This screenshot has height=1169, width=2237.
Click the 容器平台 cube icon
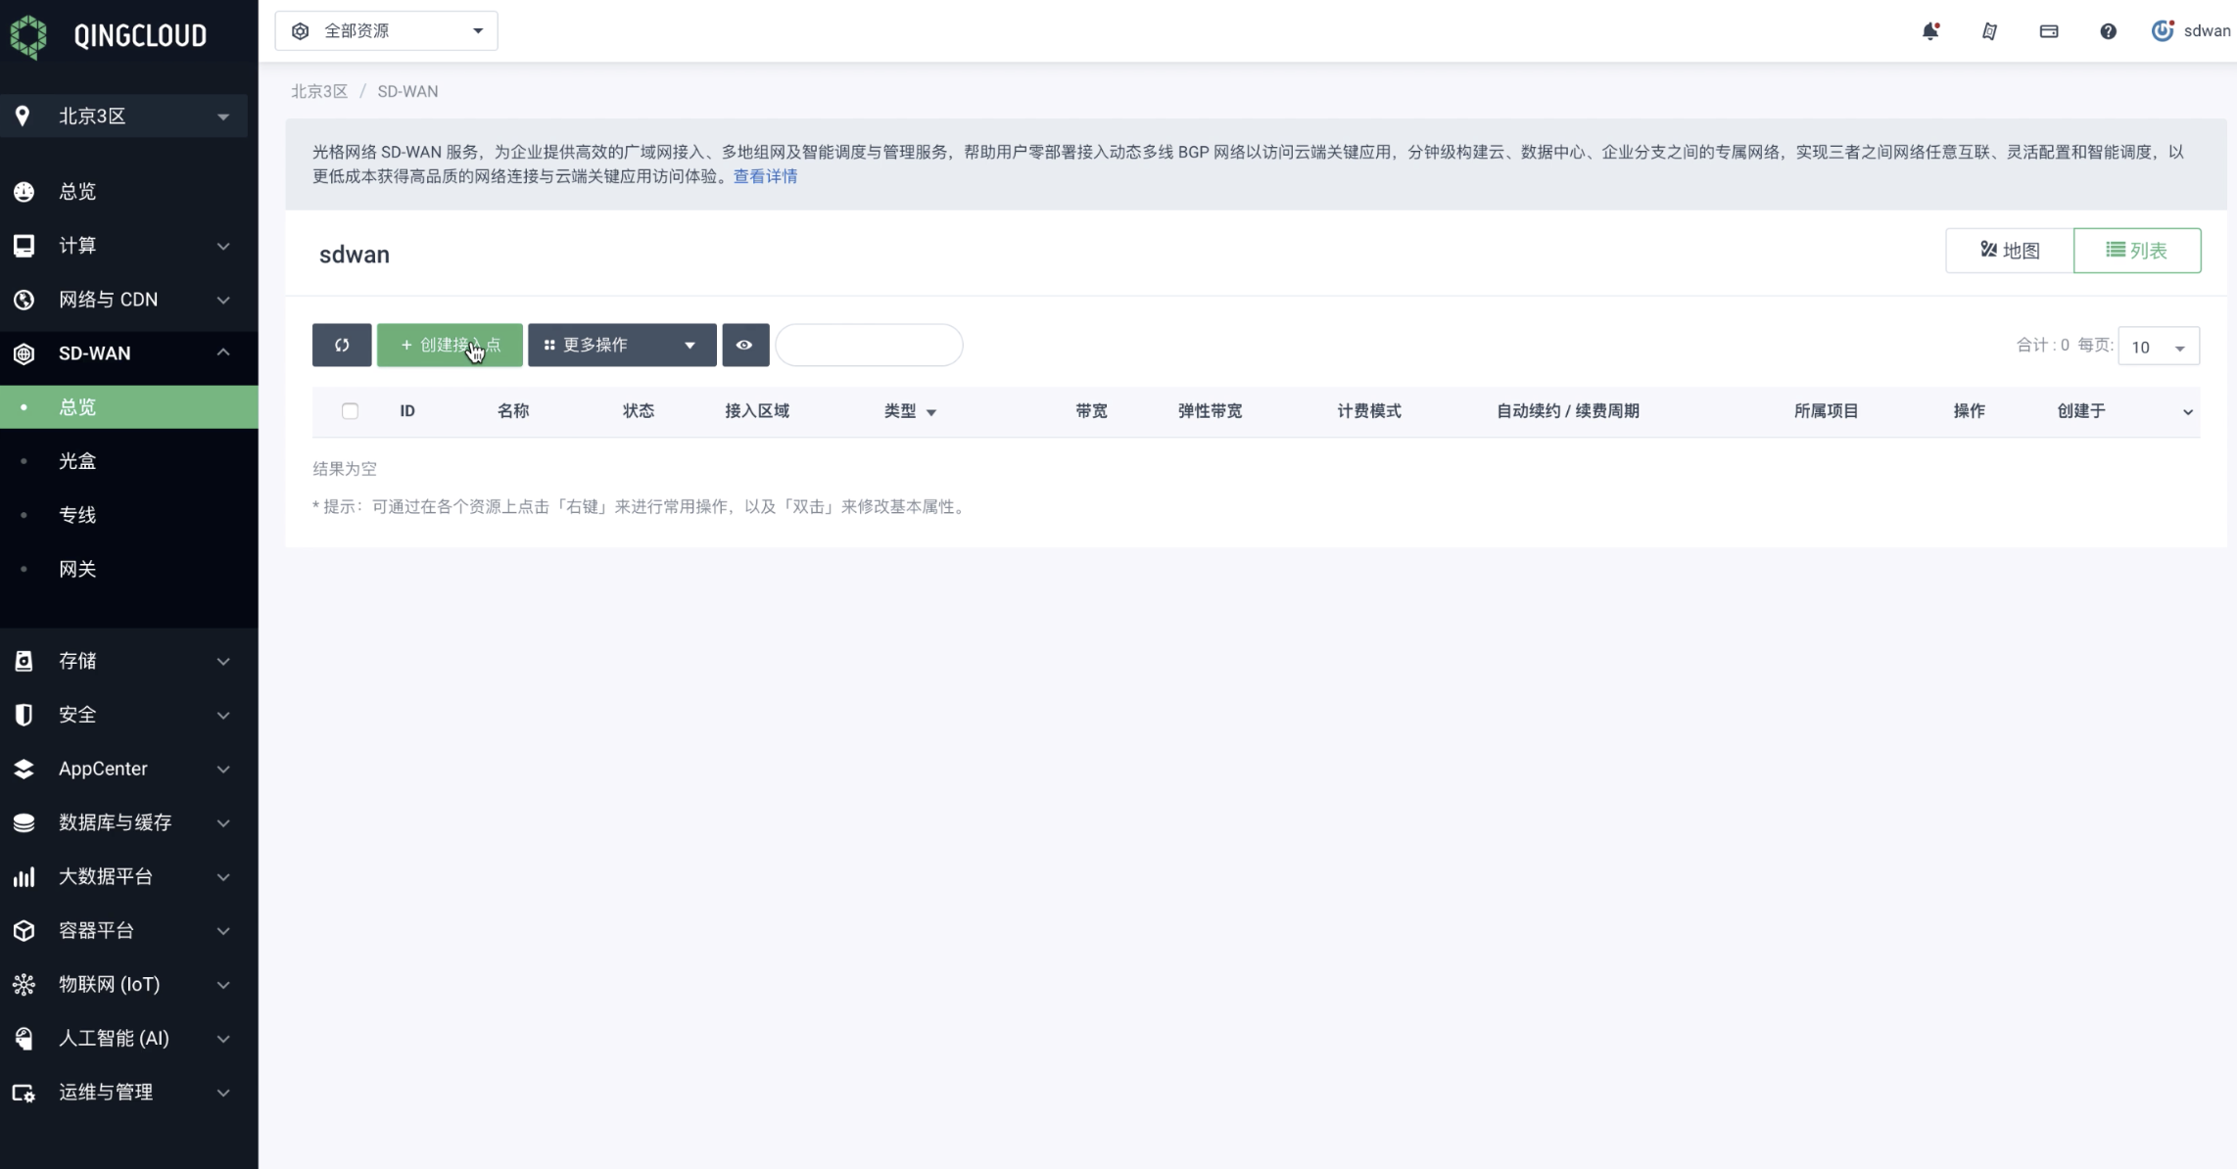click(24, 930)
